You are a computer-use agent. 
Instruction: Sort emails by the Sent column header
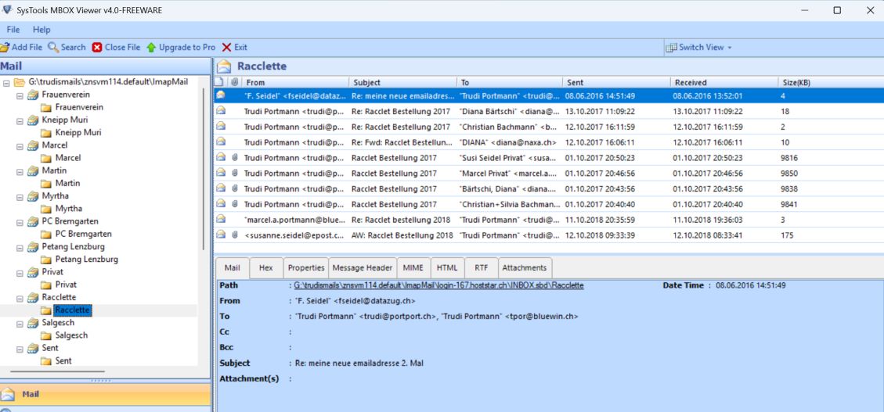[x=616, y=82]
